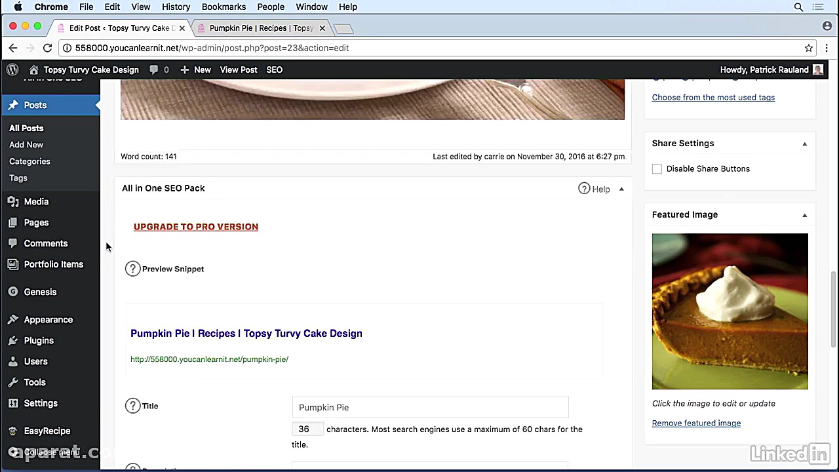Image resolution: width=839 pixels, height=472 pixels.
Task: Open the Chrome View menu
Action: pos(141,7)
